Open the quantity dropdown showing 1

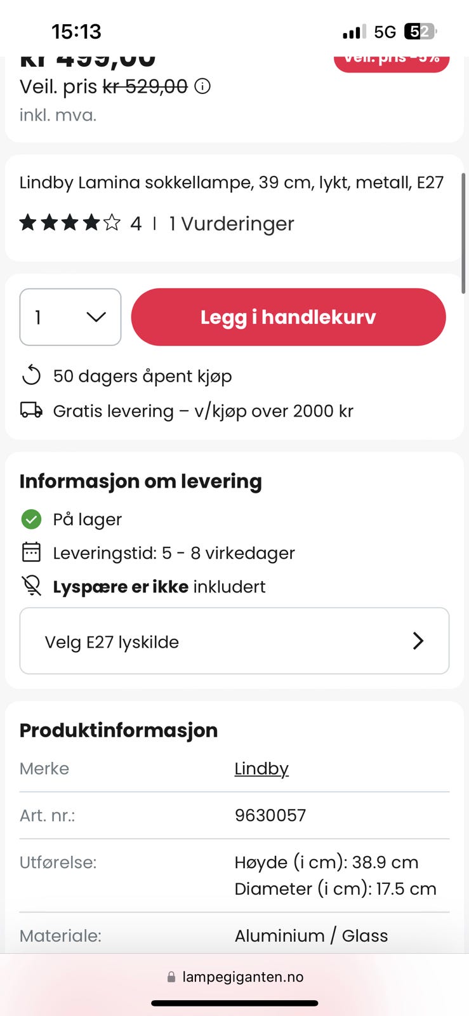point(70,317)
